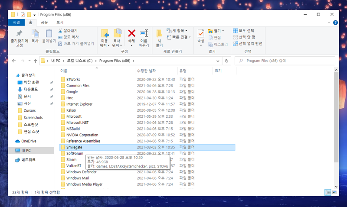
Task: Click the Help question mark icon
Action: click(x=335, y=23)
